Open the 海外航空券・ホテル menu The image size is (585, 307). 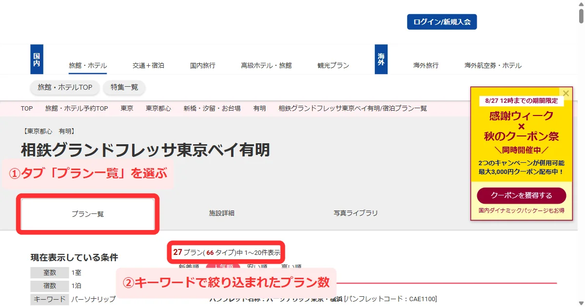pos(493,65)
